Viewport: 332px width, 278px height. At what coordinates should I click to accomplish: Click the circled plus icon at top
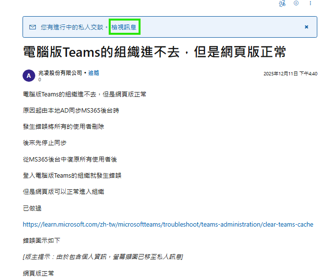(296, 3)
